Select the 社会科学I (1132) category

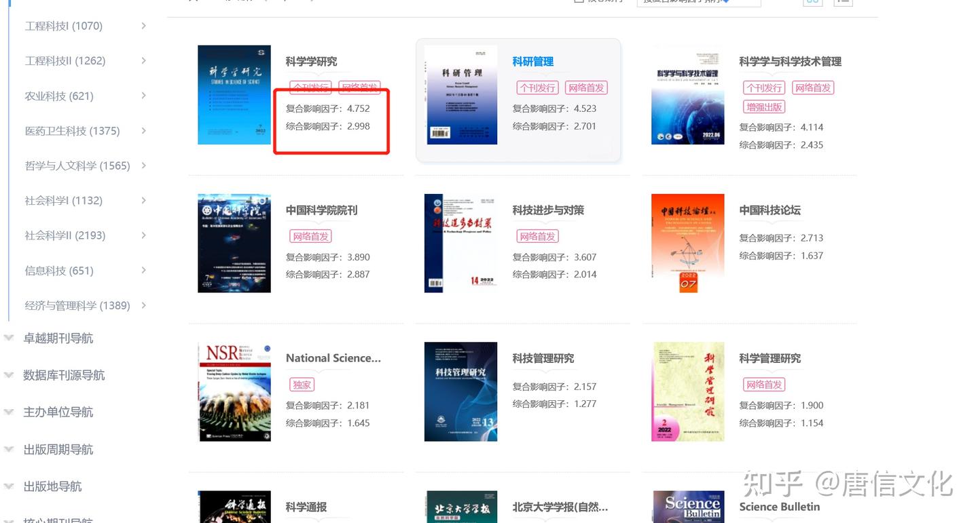pos(63,201)
